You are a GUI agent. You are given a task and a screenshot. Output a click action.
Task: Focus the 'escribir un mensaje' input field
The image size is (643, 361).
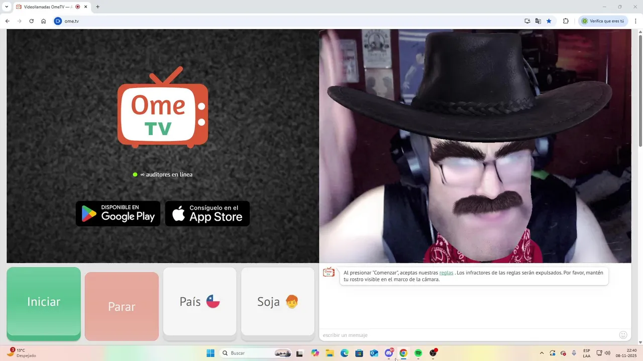pos(467,335)
